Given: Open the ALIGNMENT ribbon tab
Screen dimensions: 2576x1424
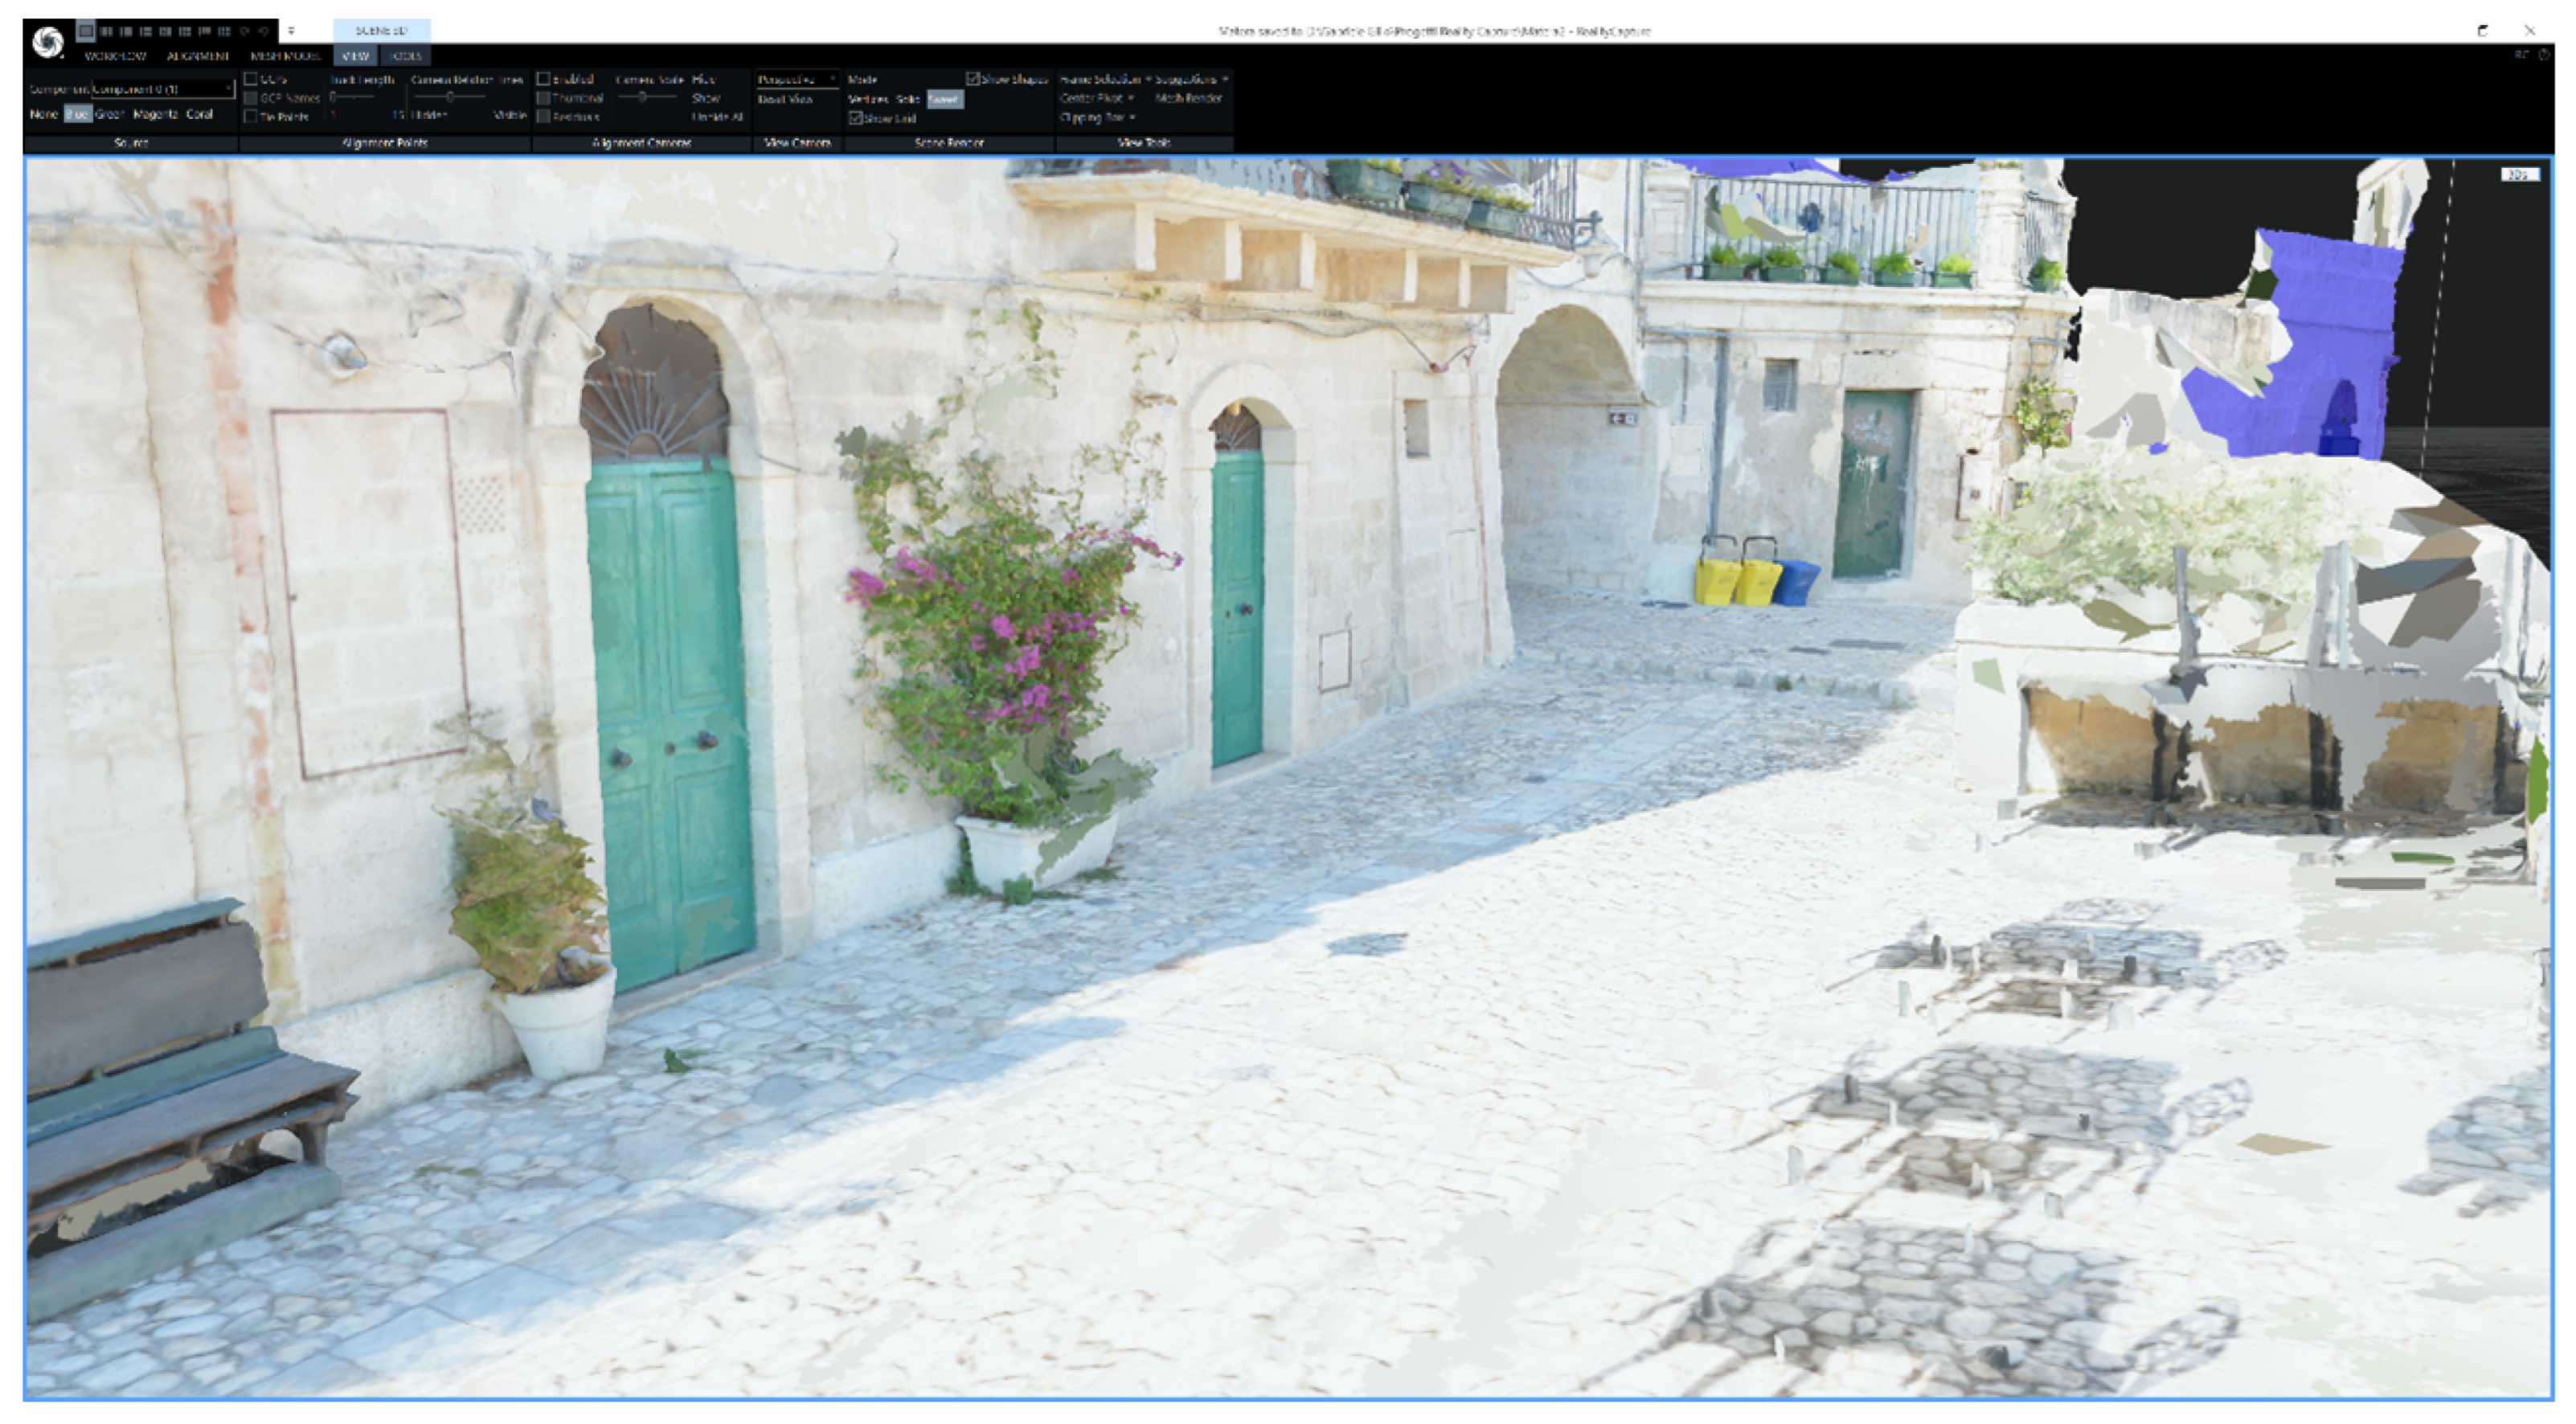Looking at the screenshot, I should [x=199, y=57].
